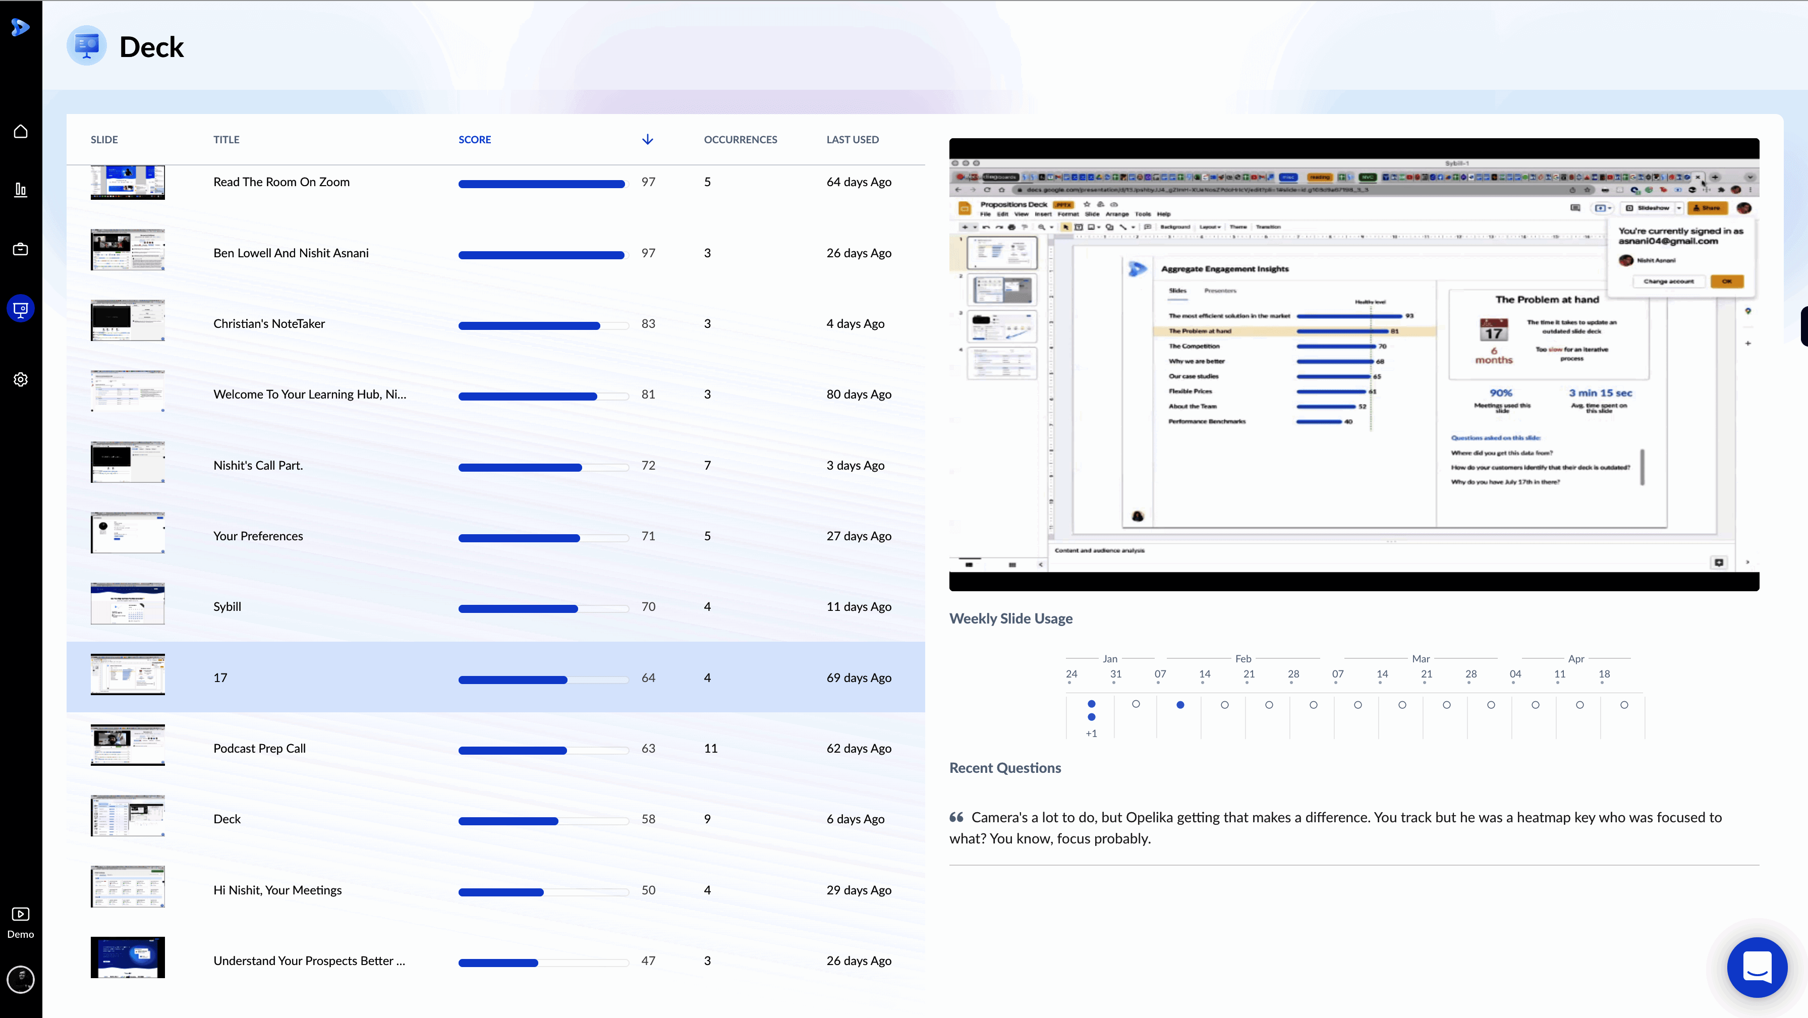Open the briefcase deals icon
This screenshot has height=1018, width=1808.
coord(20,249)
